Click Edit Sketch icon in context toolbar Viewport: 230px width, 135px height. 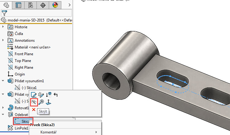coord(34,95)
